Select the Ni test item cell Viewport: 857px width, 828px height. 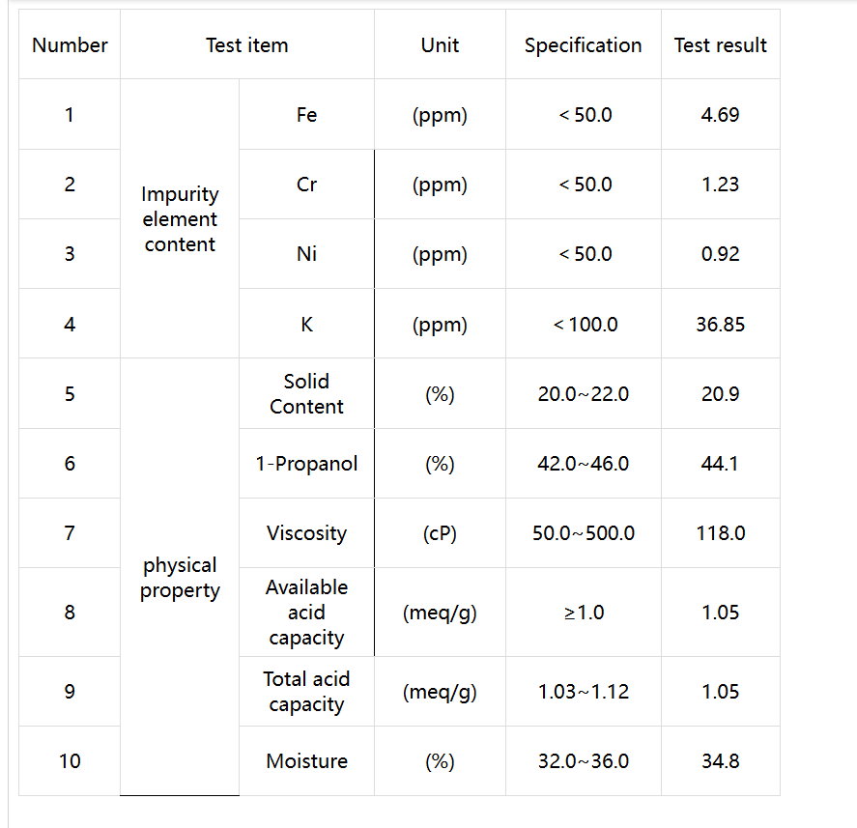coord(306,253)
